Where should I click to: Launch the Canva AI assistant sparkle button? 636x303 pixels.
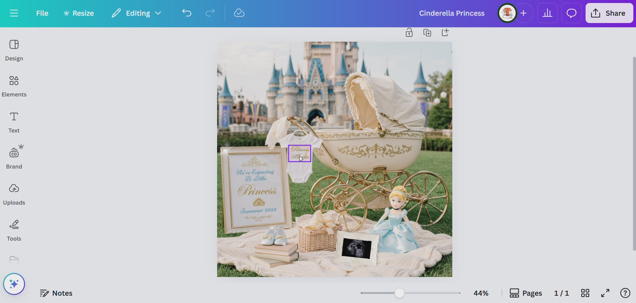tap(14, 284)
